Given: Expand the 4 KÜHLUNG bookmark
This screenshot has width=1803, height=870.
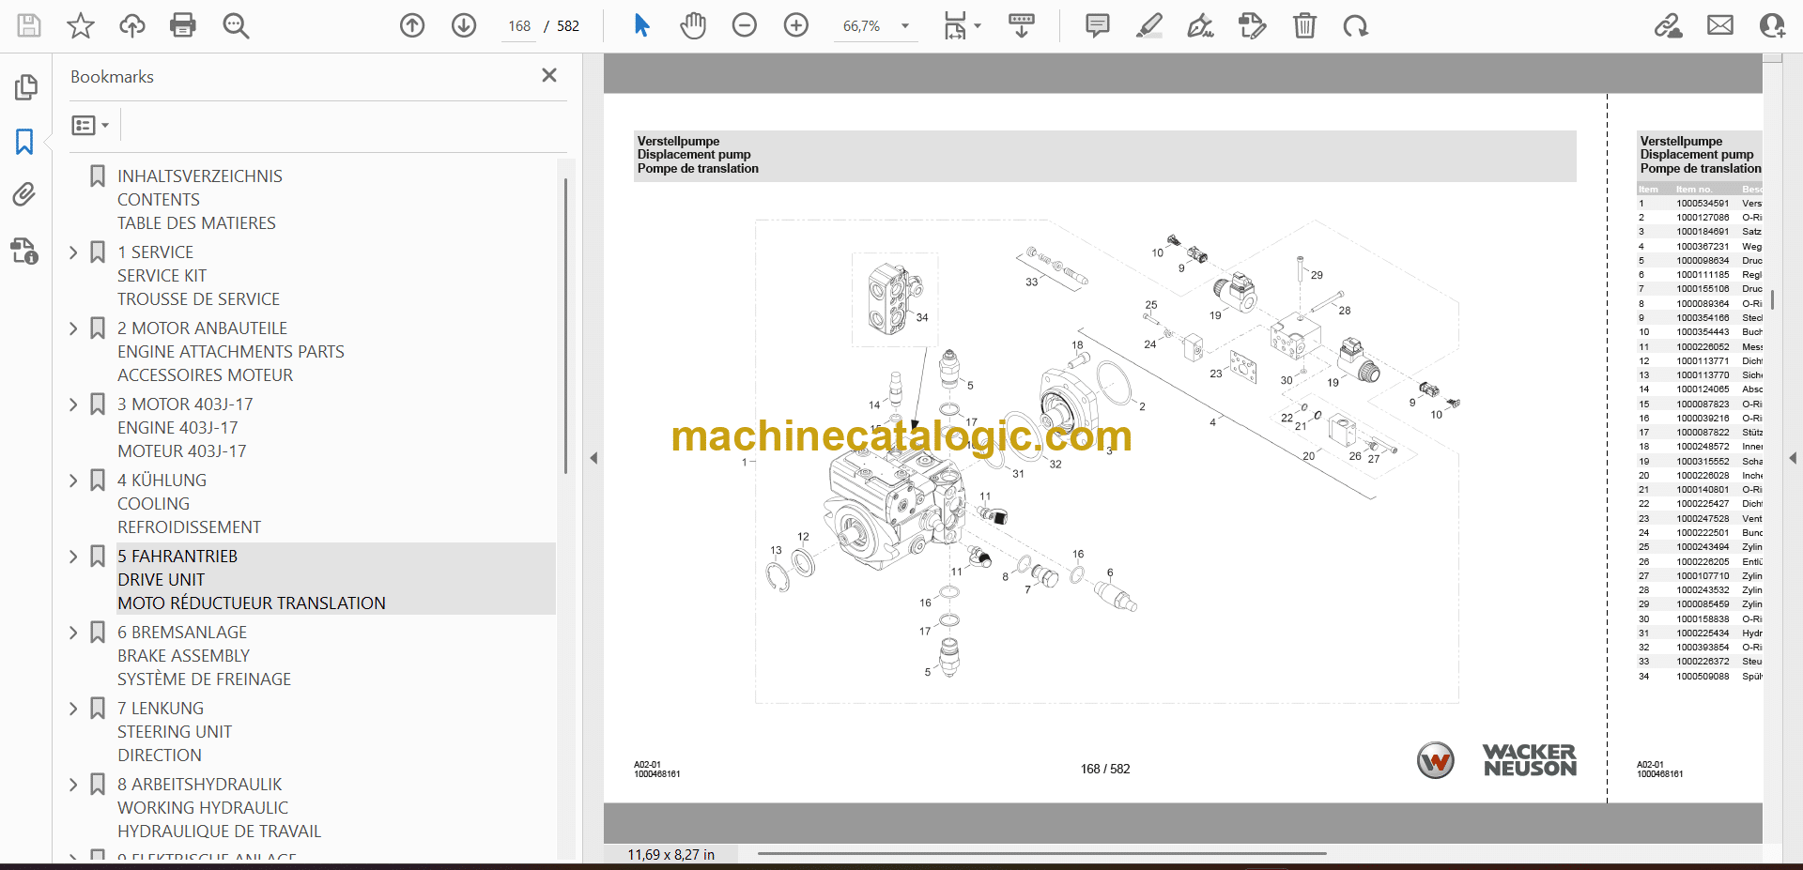Looking at the screenshot, I should (73, 481).
